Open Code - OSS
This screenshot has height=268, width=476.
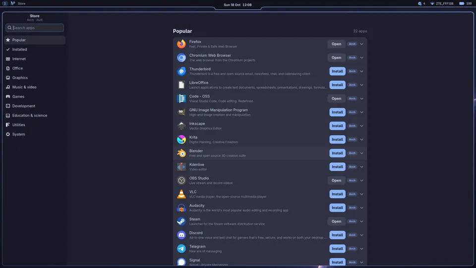coord(336,98)
